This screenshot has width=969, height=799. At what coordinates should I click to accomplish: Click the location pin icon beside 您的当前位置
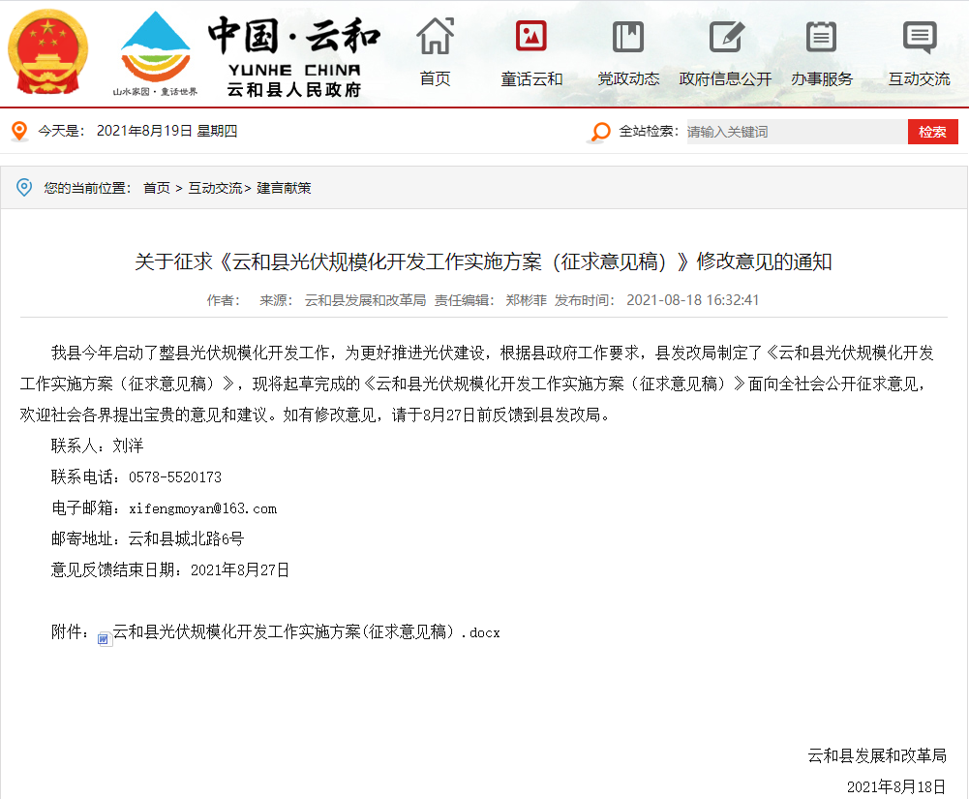tap(24, 187)
